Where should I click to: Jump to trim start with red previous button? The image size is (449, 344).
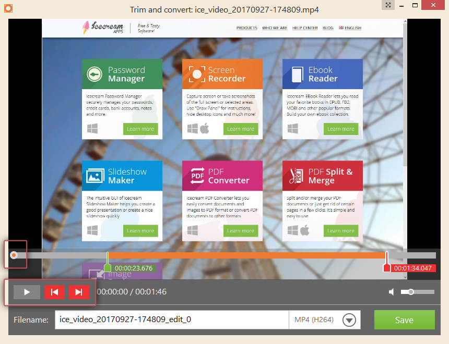tap(54, 292)
